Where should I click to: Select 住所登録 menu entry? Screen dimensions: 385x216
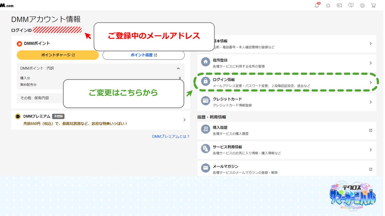pos(287,63)
